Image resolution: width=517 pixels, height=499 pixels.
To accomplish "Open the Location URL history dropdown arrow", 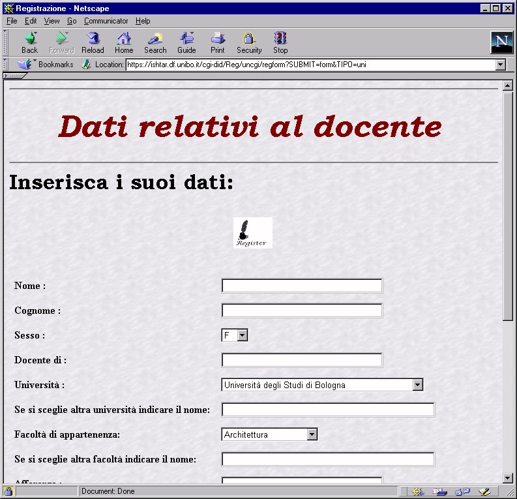I will point(501,65).
